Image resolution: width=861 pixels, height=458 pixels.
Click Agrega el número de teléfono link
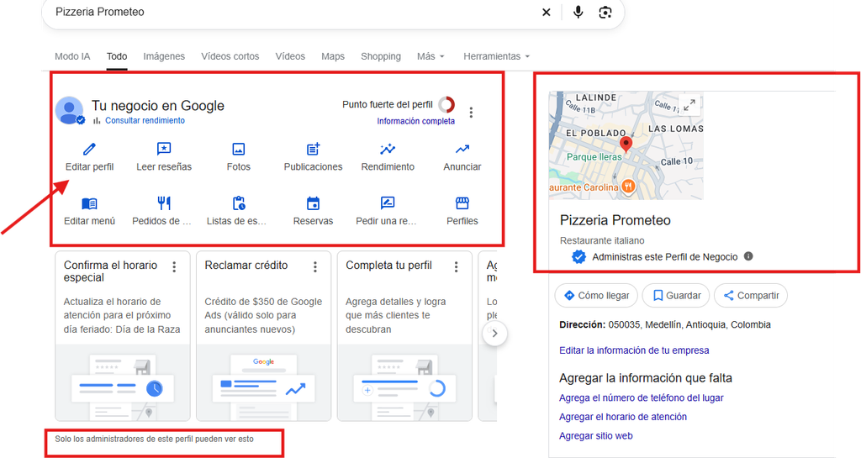(x=641, y=397)
